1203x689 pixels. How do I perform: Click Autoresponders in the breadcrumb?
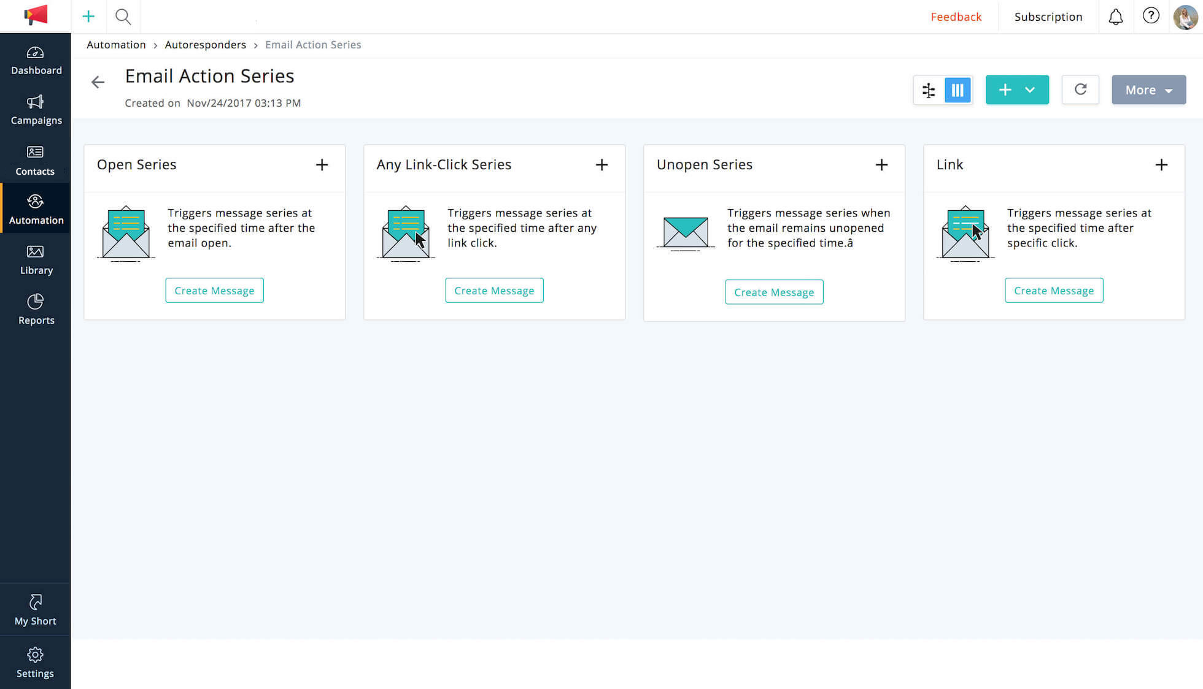[205, 45]
